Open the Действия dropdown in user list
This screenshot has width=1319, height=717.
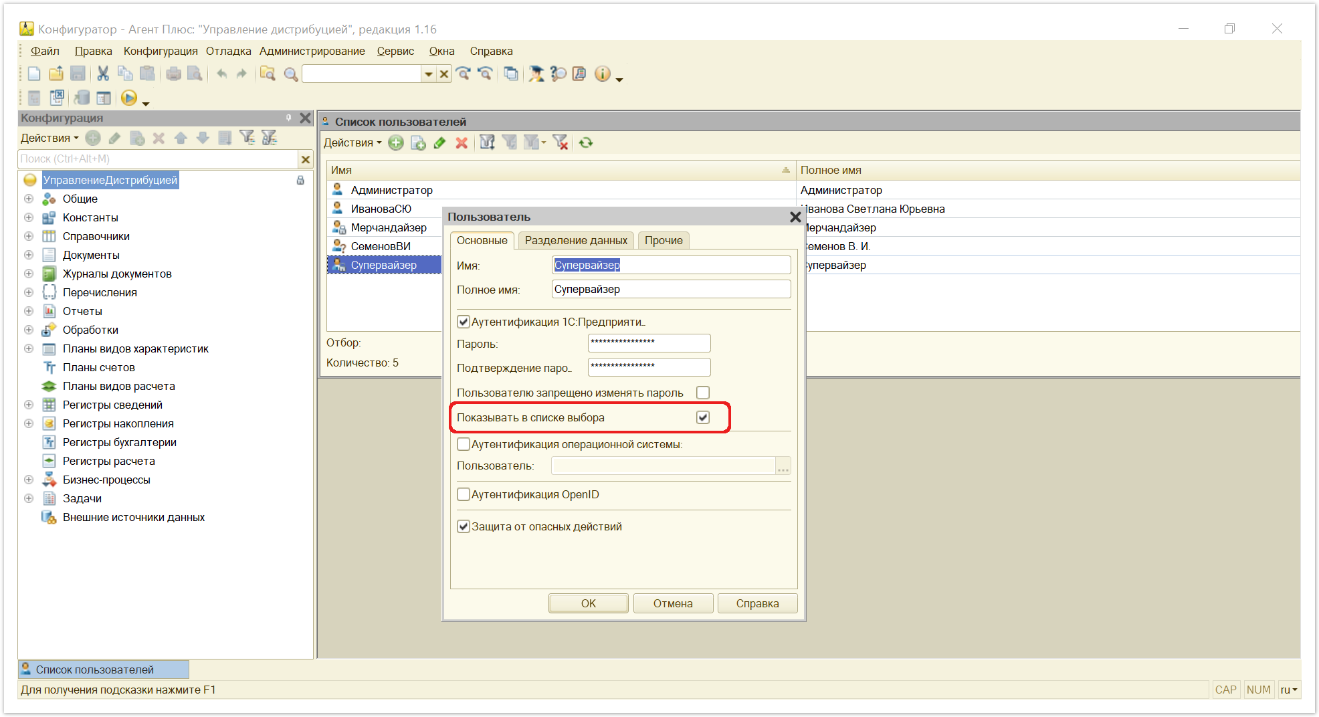click(352, 142)
